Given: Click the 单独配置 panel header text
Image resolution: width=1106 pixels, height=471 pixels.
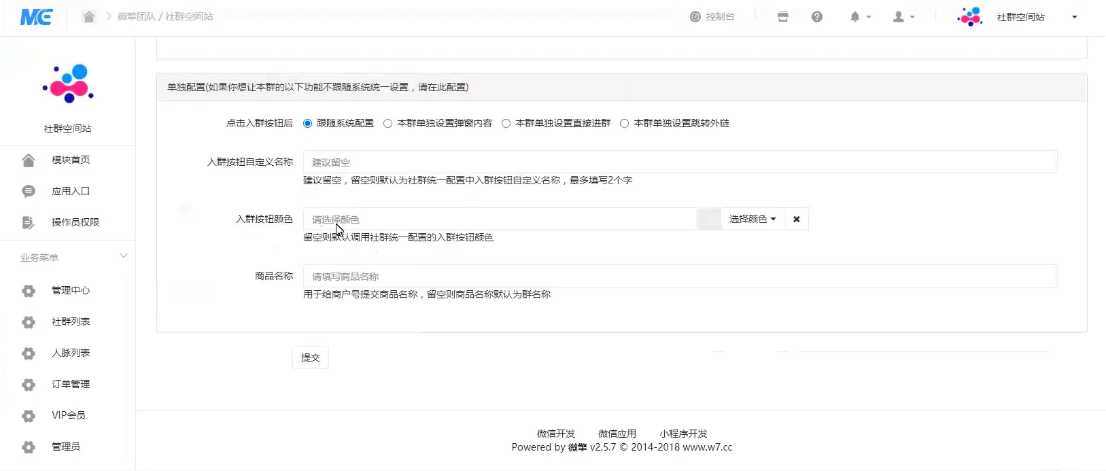Looking at the screenshot, I should [x=318, y=88].
